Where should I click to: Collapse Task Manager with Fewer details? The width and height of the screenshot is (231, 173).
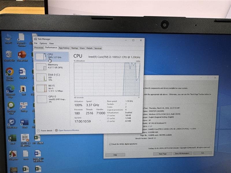(45, 131)
